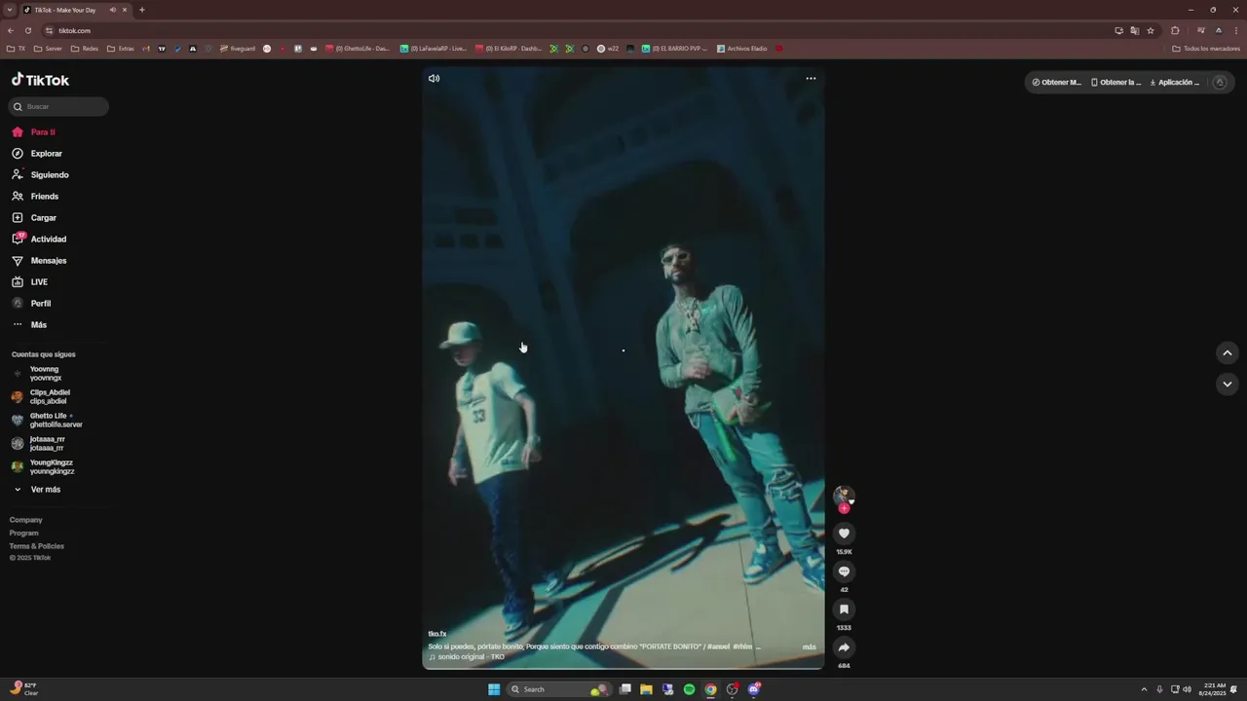Open the tko.fx creator name

pyautogui.click(x=437, y=634)
